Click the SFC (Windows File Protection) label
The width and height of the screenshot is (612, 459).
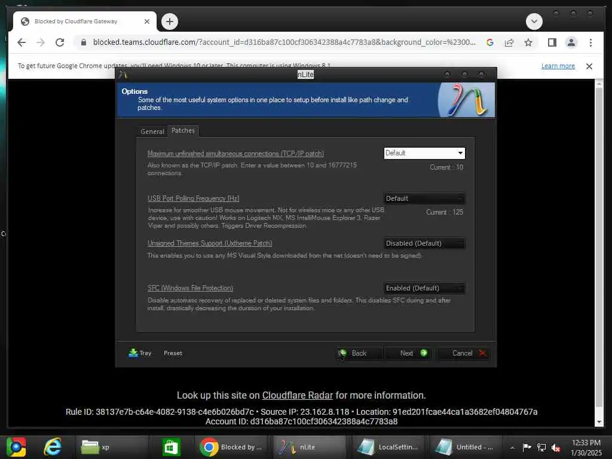pyautogui.click(x=190, y=288)
